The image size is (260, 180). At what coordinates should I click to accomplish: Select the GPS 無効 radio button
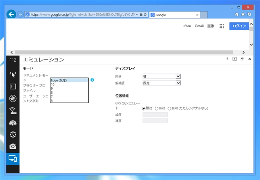pos(144,108)
